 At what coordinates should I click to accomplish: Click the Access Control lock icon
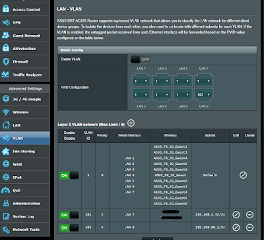point(6,9)
